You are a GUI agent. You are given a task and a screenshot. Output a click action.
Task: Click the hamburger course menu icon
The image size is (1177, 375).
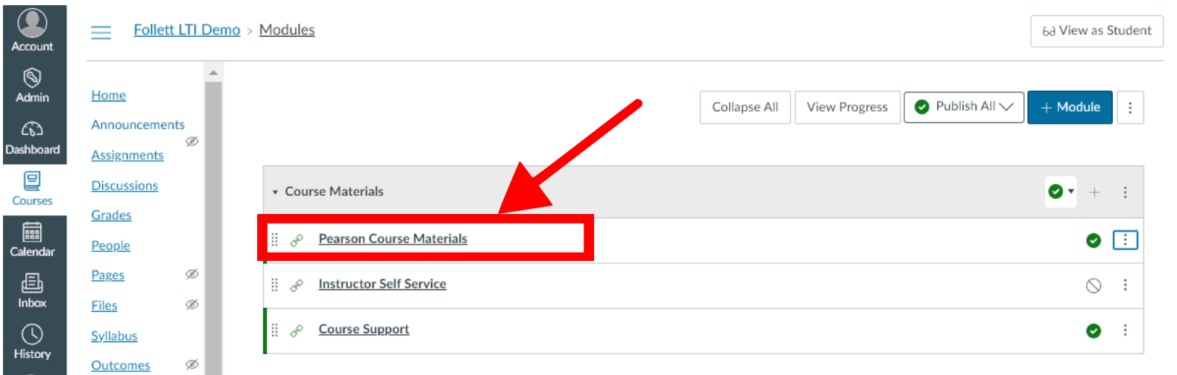(x=101, y=32)
